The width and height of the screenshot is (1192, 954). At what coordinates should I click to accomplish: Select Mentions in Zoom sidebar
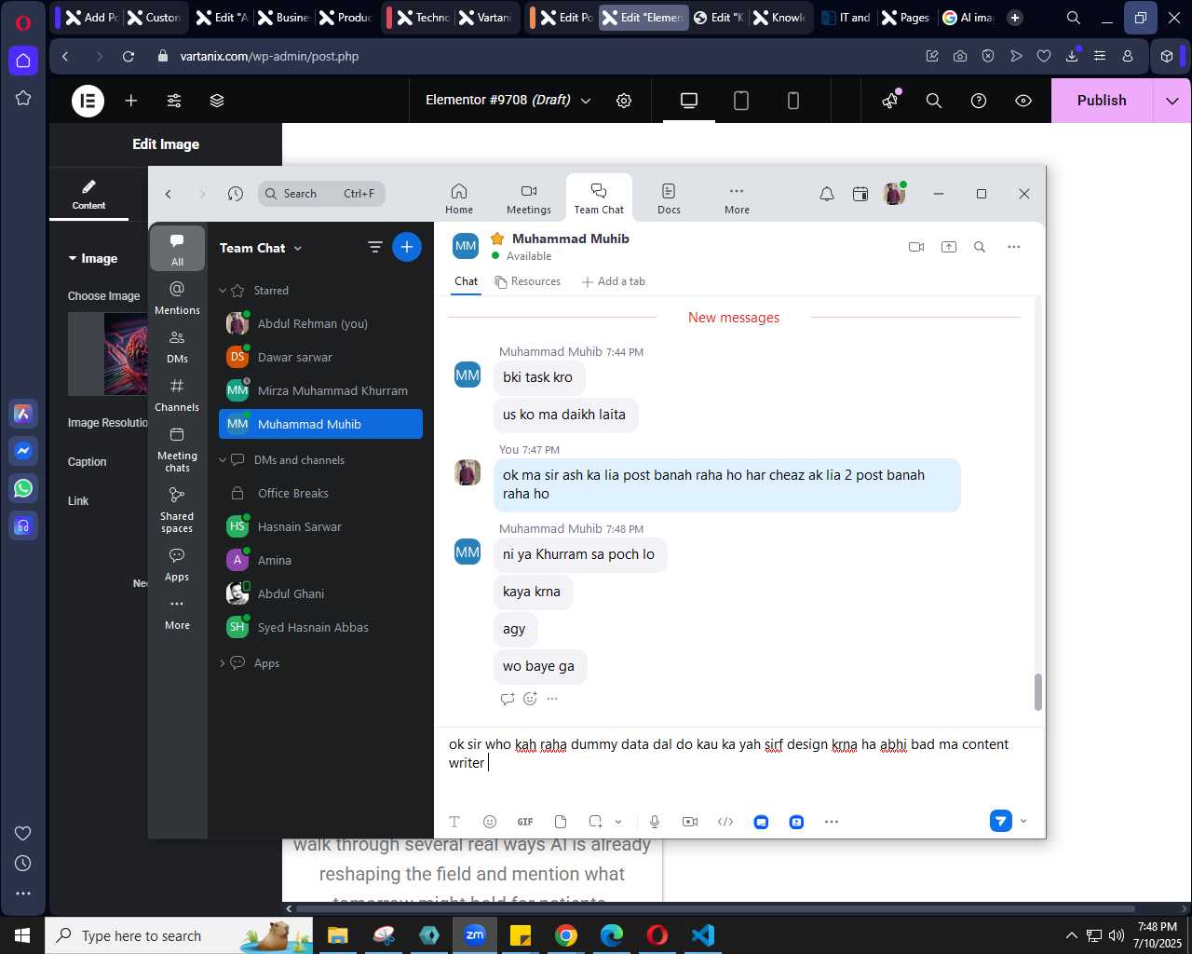pyautogui.click(x=177, y=298)
